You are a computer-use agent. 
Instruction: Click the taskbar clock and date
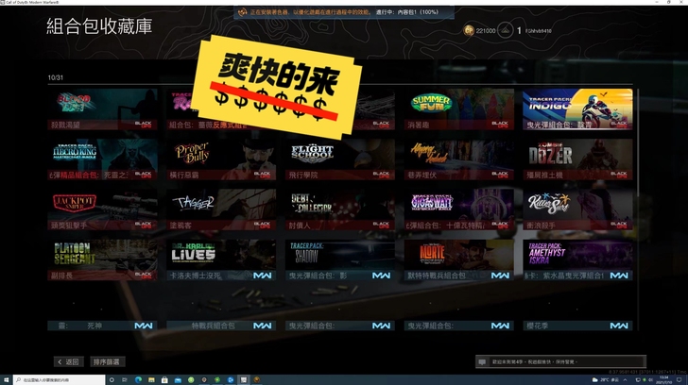pyautogui.click(x=664, y=379)
